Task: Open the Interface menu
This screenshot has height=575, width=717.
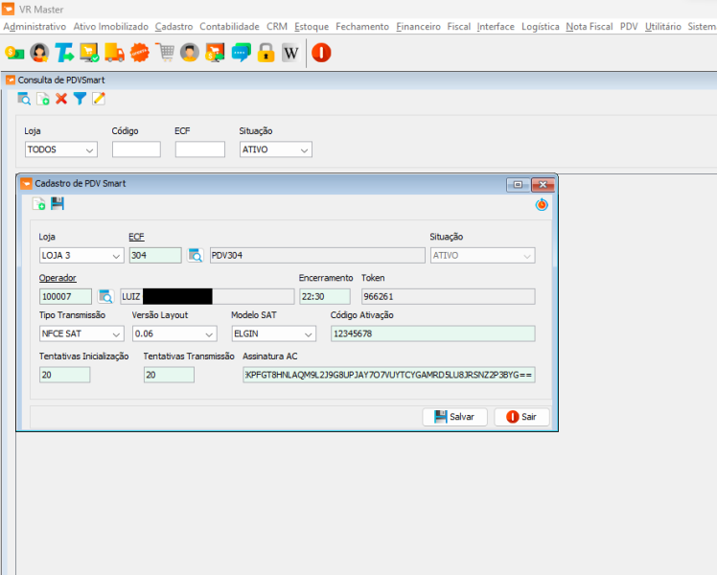Action: click(496, 27)
